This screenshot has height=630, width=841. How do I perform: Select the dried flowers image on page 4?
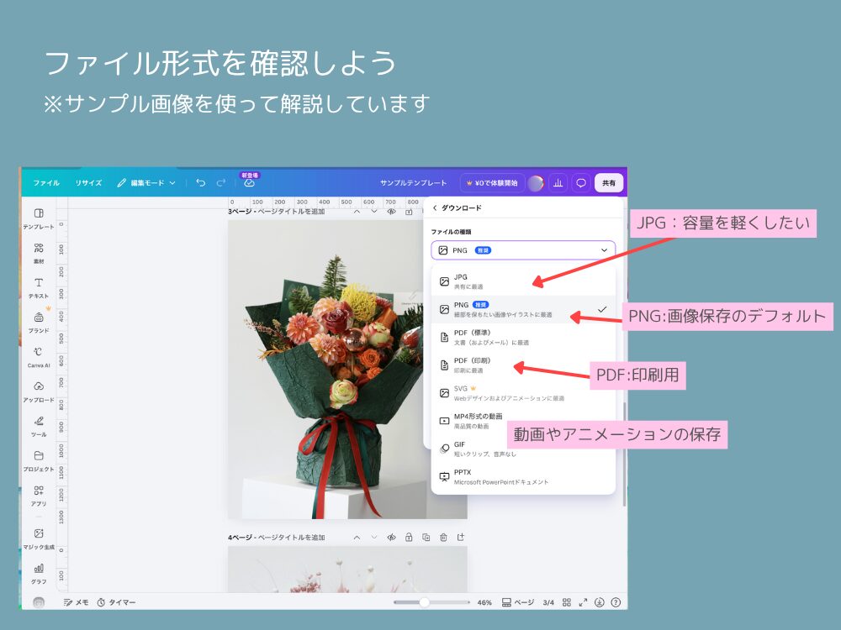point(347,569)
